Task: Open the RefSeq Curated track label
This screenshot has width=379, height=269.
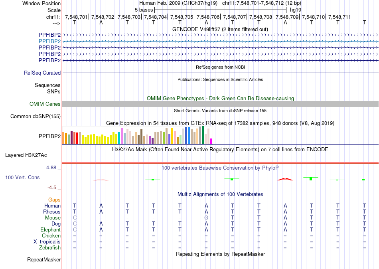Action: click(x=42, y=73)
